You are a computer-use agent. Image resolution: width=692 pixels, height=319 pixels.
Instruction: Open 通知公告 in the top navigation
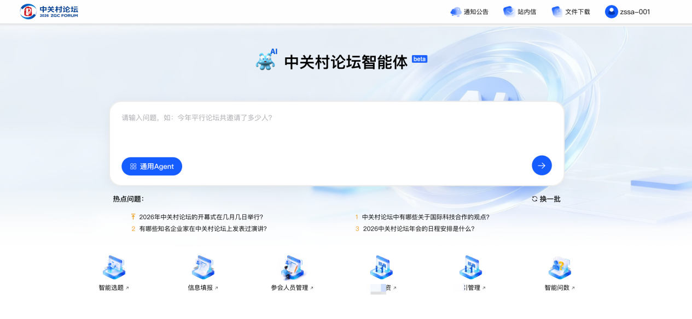coord(469,11)
